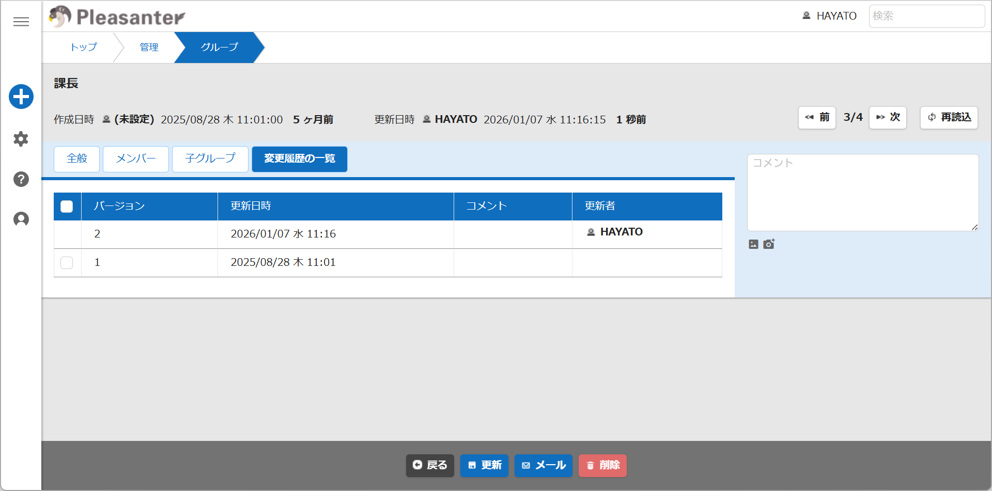Screen dimensions: 992x491
Task: Click the 課長 group title
Action: (66, 84)
